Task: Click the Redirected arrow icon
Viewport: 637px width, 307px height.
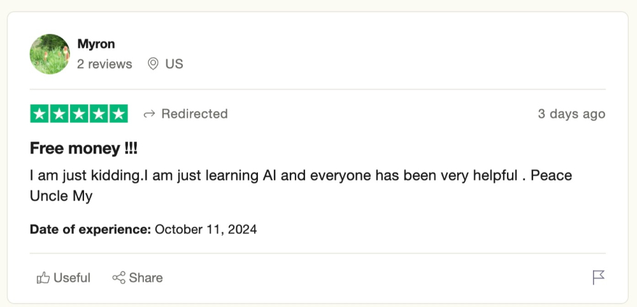Action: point(150,114)
